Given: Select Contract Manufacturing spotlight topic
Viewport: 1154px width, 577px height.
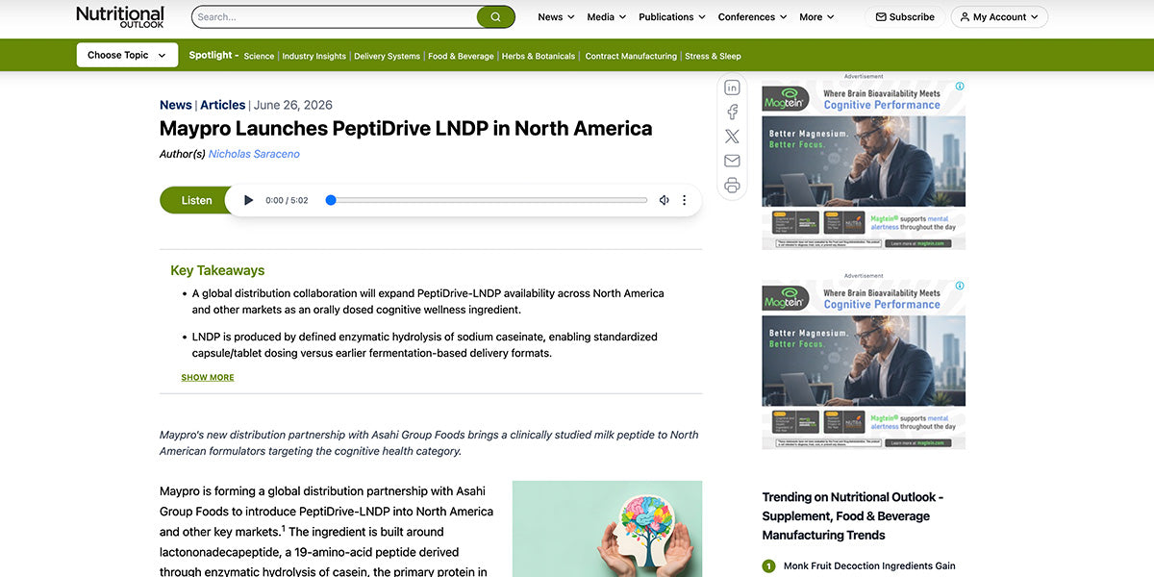Looking at the screenshot, I should pos(631,56).
